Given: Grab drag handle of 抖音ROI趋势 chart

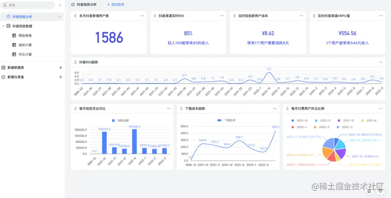Looking at the screenshot, I should click(75, 62).
